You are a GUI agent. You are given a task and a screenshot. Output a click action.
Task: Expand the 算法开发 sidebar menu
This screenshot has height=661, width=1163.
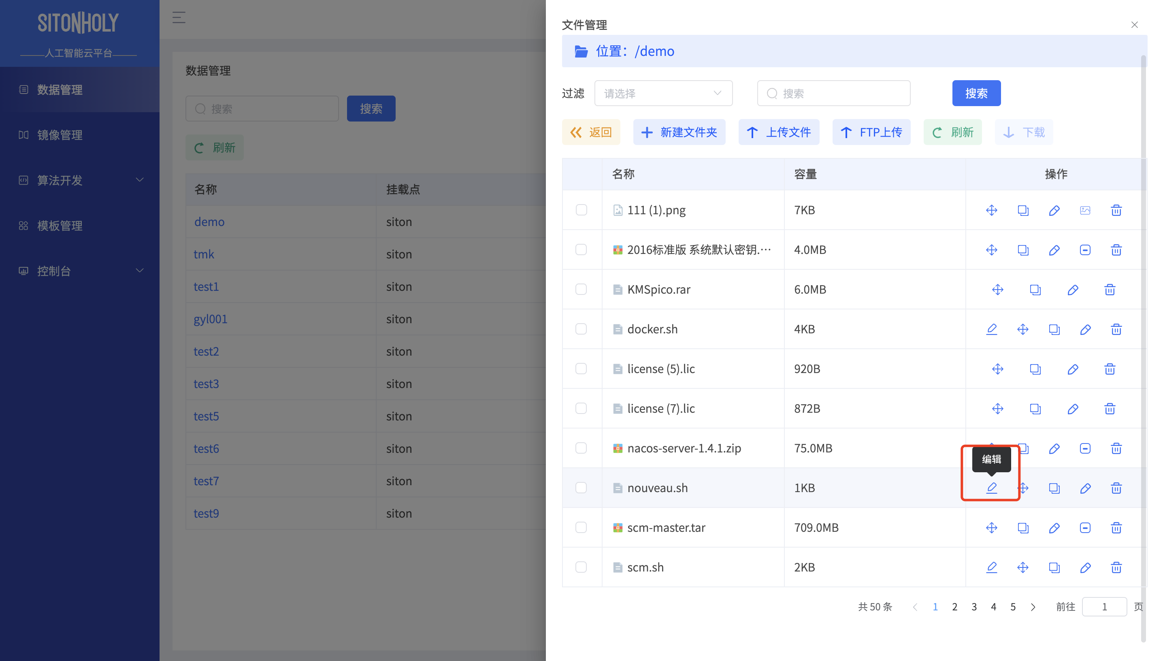click(x=80, y=180)
